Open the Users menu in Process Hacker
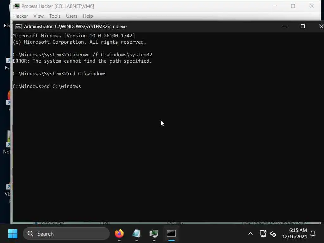This screenshot has height=243, width=324. (72, 16)
